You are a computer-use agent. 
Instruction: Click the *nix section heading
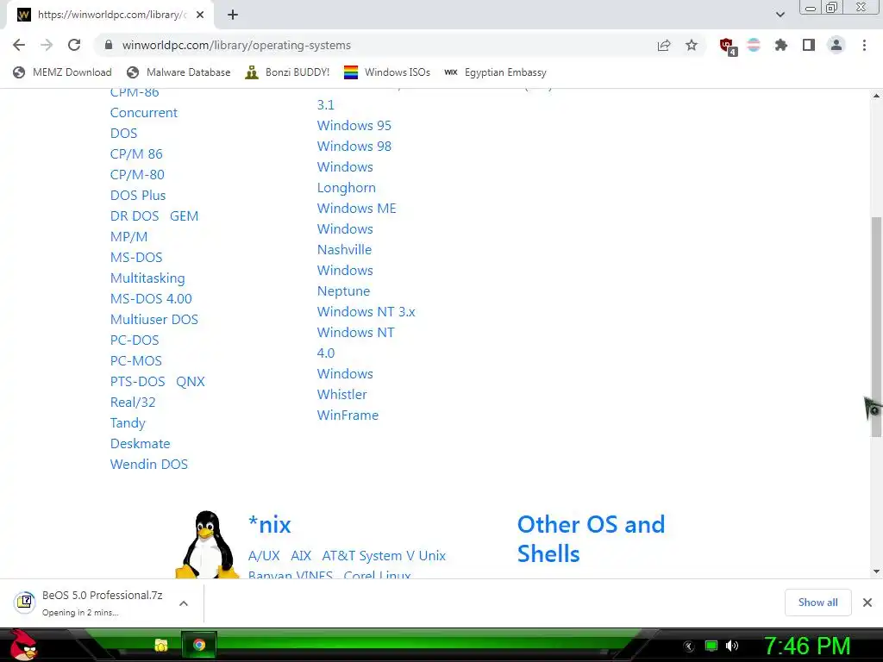[270, 525]
